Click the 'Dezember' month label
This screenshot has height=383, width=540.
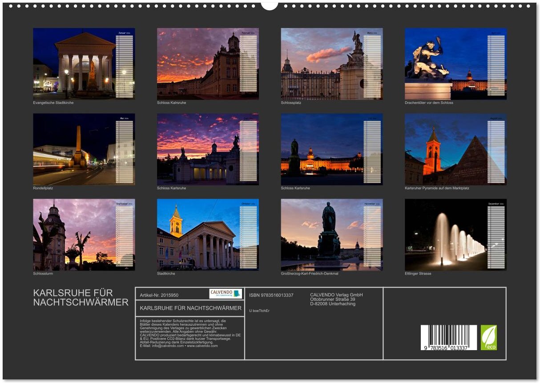click(494, 203)
